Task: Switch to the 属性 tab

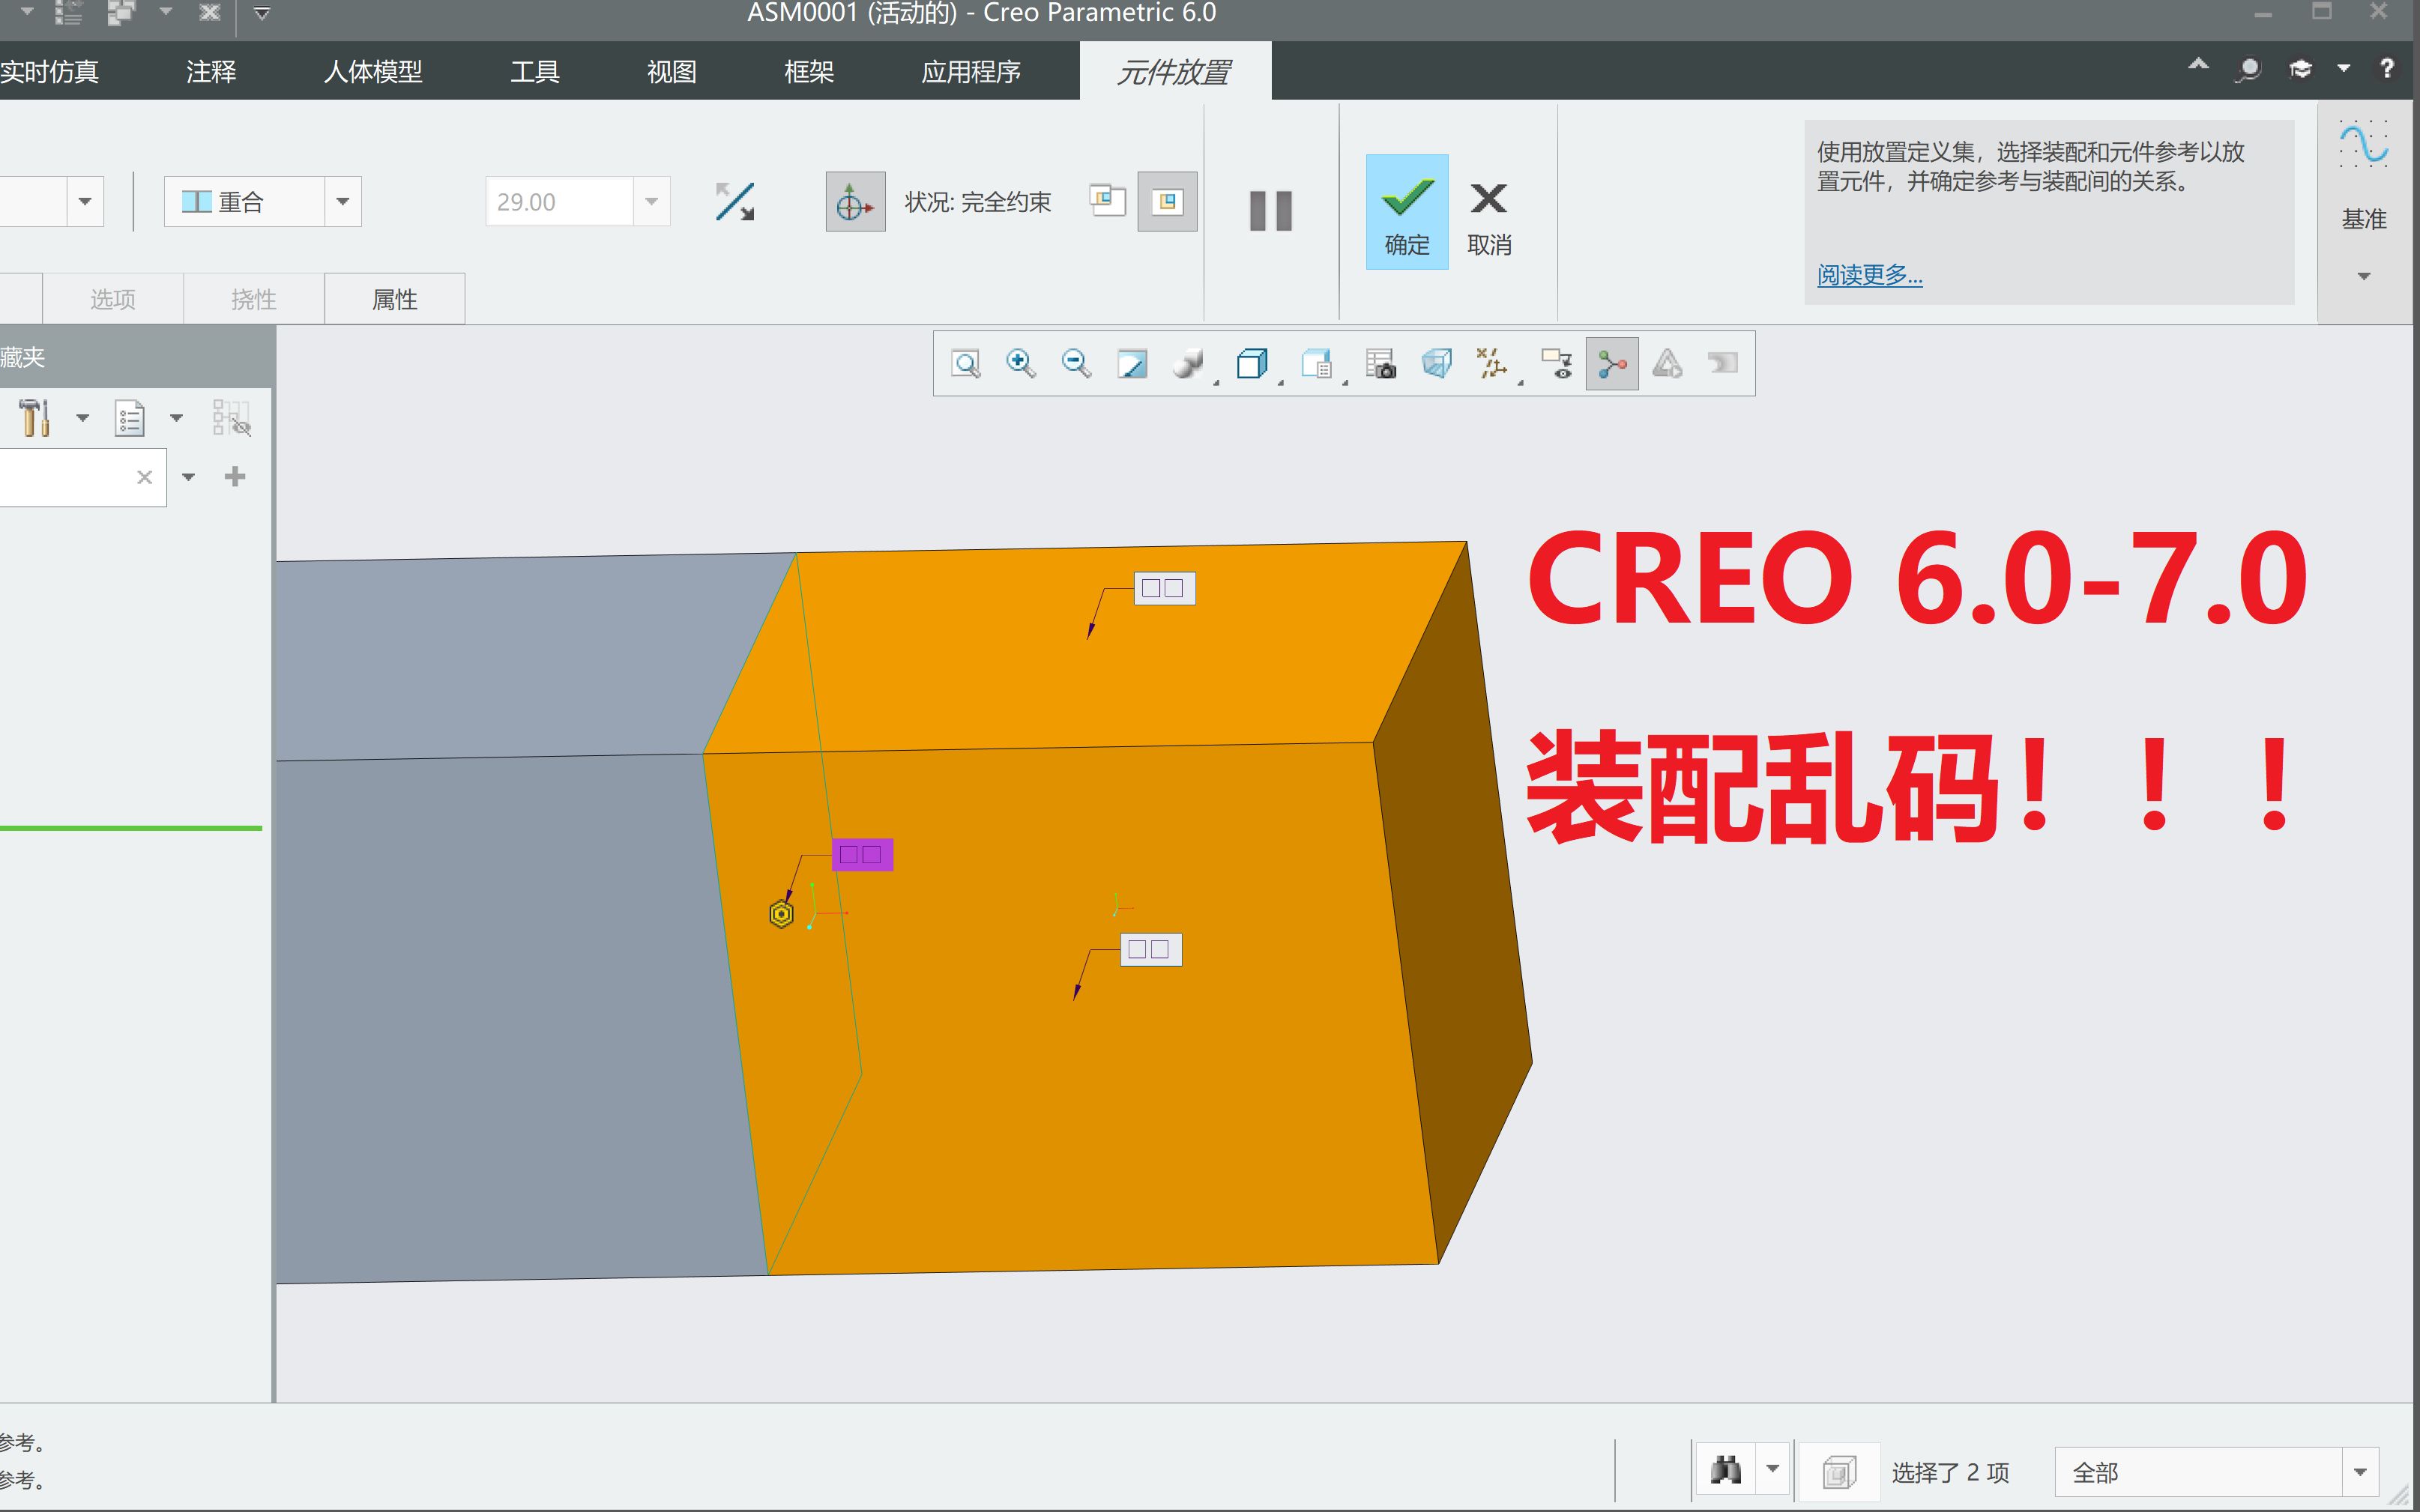Action: coord(395,297)
